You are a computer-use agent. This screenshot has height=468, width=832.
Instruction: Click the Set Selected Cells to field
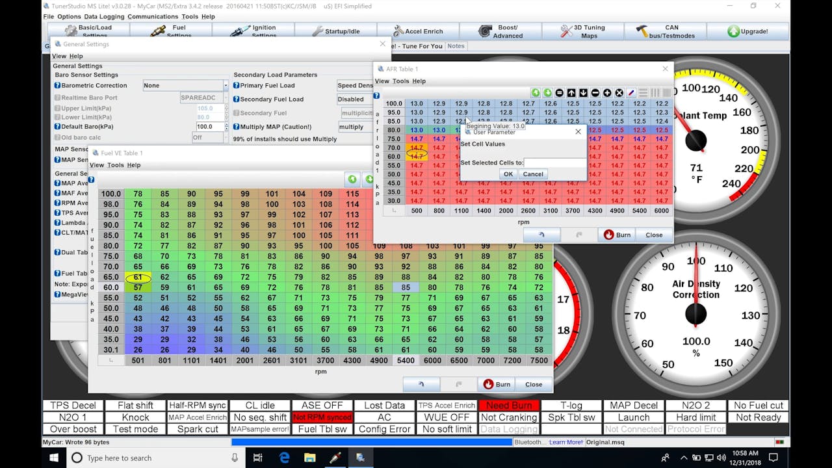click(554, 162)
